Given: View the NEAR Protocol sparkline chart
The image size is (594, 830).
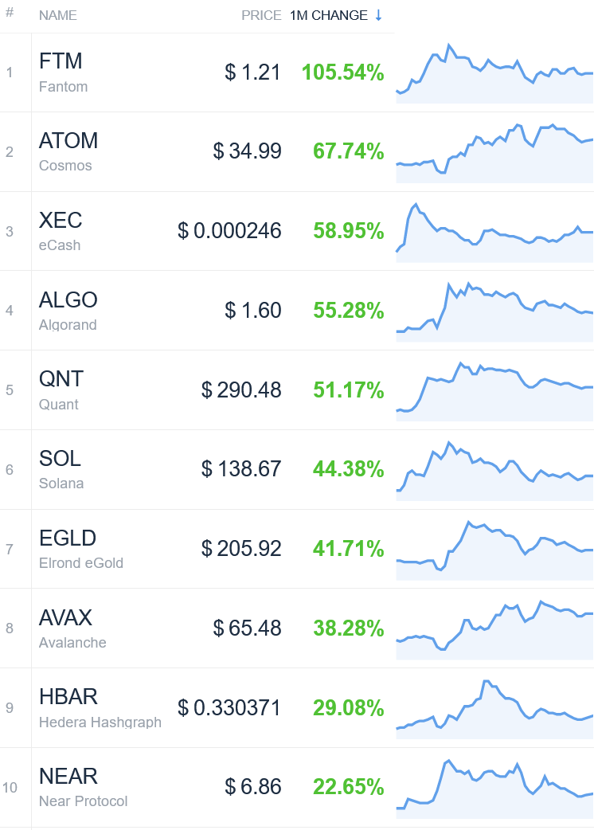Looking at the screenshot, I should [494, 789].
